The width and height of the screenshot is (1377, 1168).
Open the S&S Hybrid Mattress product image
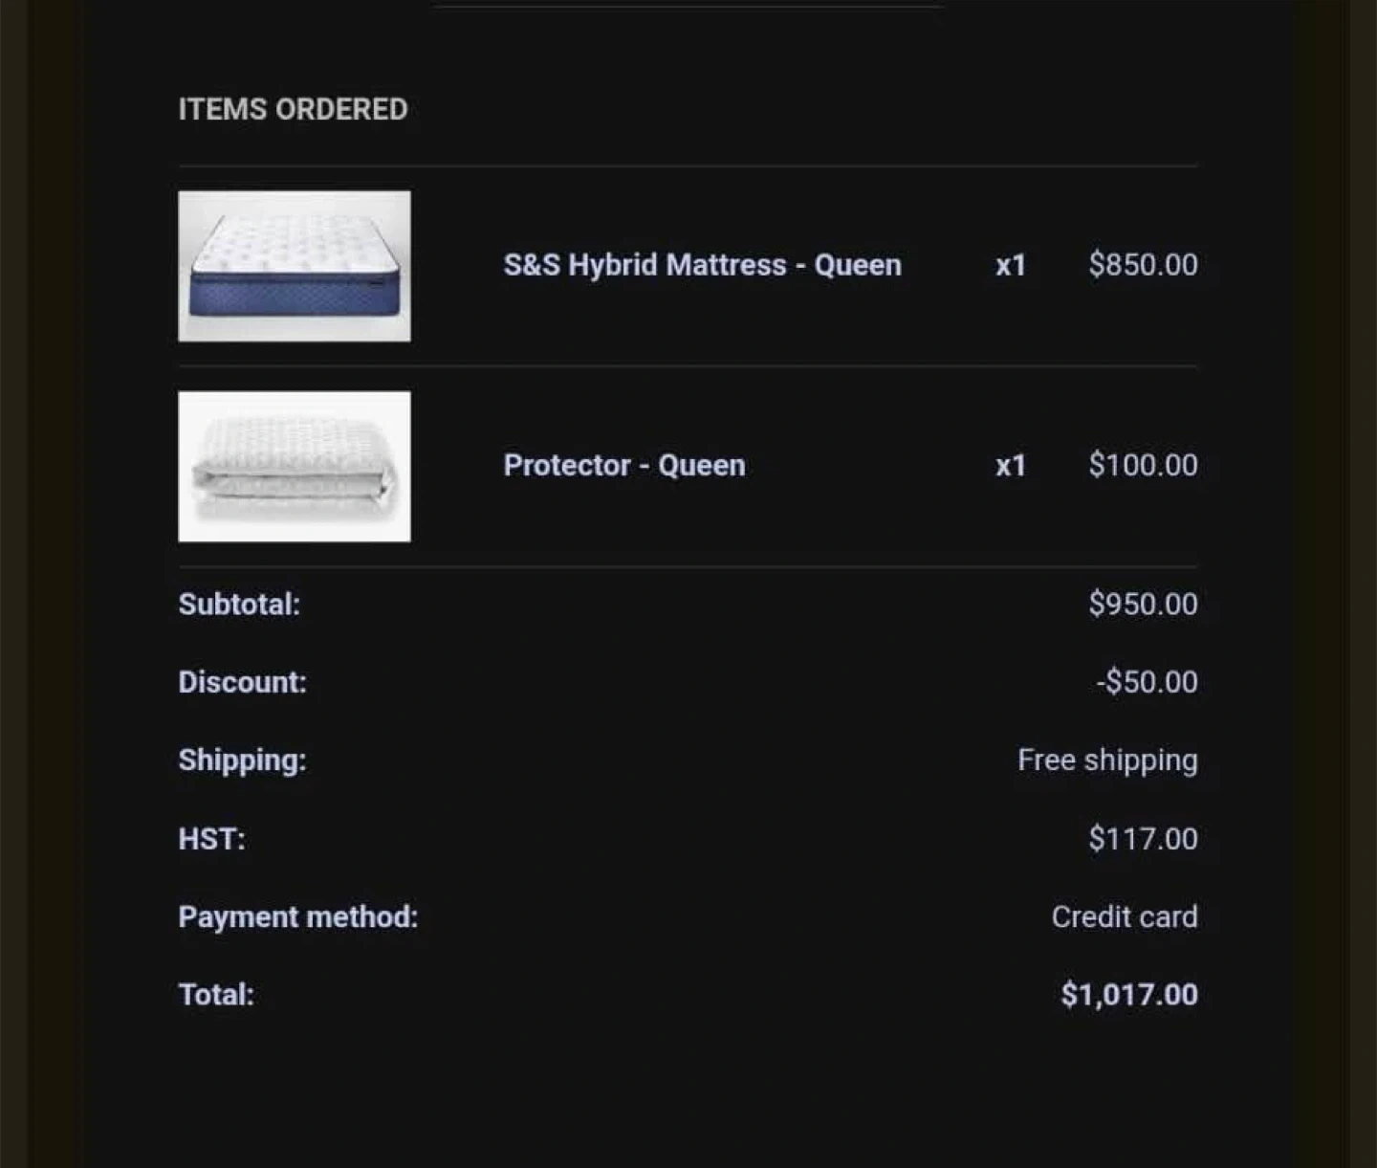[295, 266]
